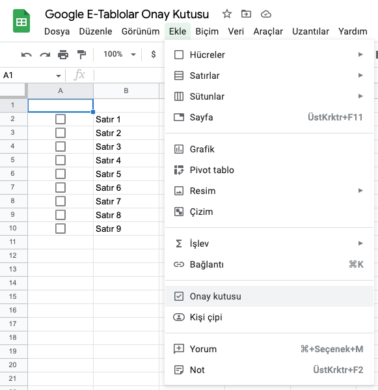The width and height of the screenshot is (378, 390).
Task: Tick the checkbox next to Satır 2
Action: tap(61, 133)
